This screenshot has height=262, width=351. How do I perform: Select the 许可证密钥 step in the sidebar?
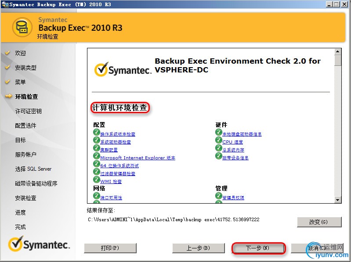tap(28, 111)
